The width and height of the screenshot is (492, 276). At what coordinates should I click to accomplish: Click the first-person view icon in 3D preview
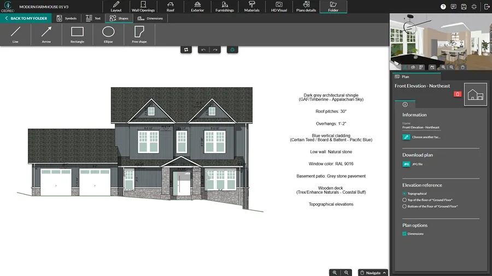[405, 67]
